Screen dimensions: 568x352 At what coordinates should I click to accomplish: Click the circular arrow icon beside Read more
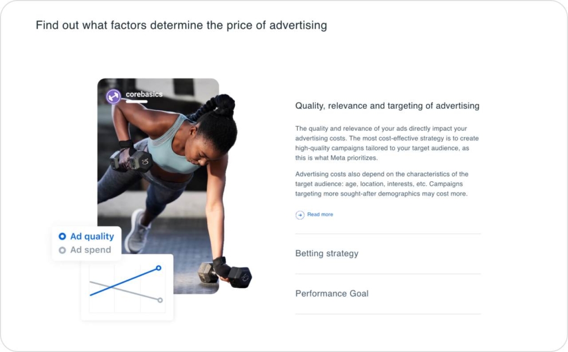coord(300,215)
